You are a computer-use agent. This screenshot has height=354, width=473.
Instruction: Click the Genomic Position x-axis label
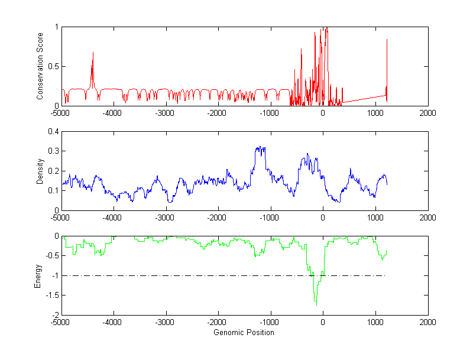click(245, 333)
